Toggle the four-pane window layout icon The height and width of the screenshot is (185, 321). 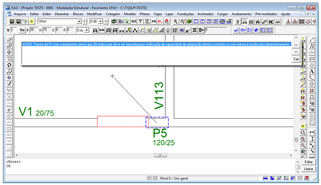tap(216, 21)
